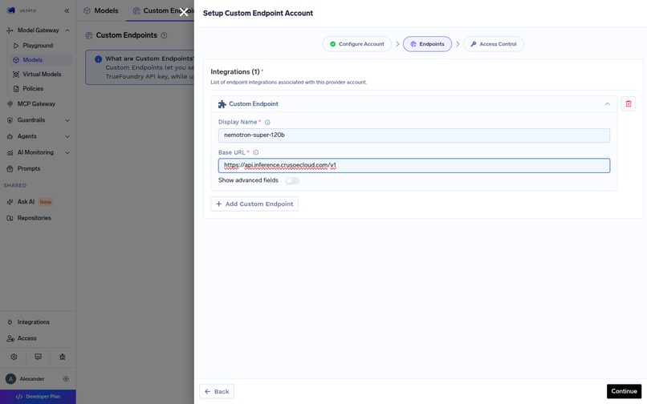
Task: Open Virtual Models page
Action: 42,75
